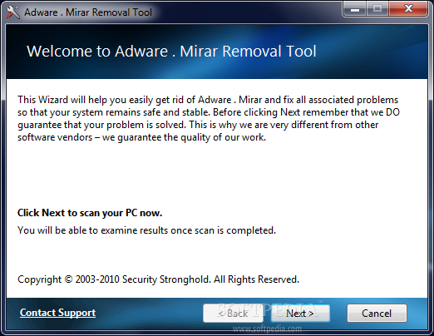Open the Contact Support link

pyautogui.click(x=57, y=313)
